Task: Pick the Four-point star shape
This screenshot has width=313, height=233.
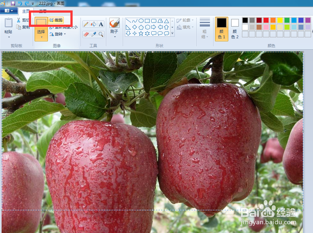Action: coord(135,34)
